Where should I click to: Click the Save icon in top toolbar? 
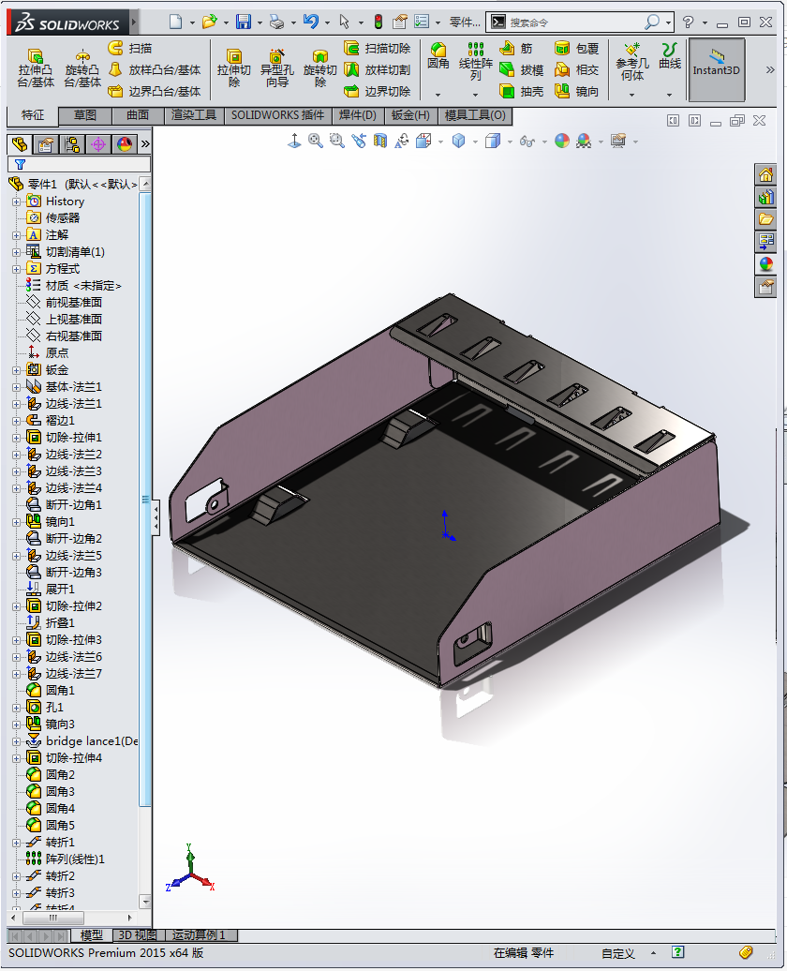pos(244,22)
